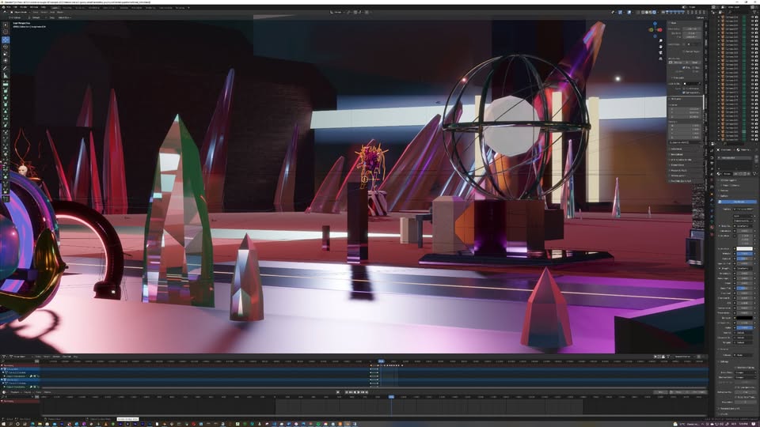The height and width of the screenshot is (427, 760).
Task: Click the white Base Color swatch
Action: pyautogui.click(x=744, y=248)
